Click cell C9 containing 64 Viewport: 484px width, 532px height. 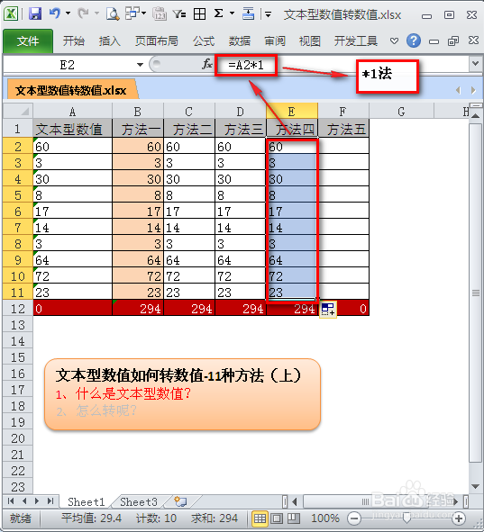click(189, 260)
